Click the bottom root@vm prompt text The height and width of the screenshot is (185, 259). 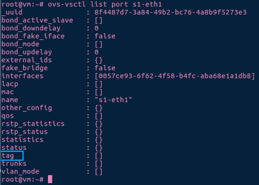coord(23,179)
